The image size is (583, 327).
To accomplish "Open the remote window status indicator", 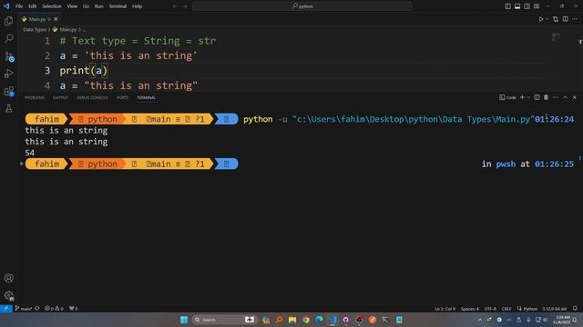I will point(6,308).
